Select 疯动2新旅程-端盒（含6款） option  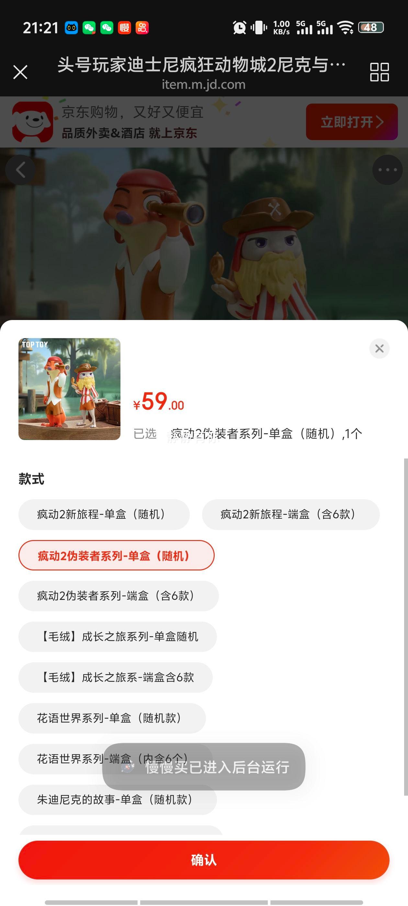tap(291, 514)
